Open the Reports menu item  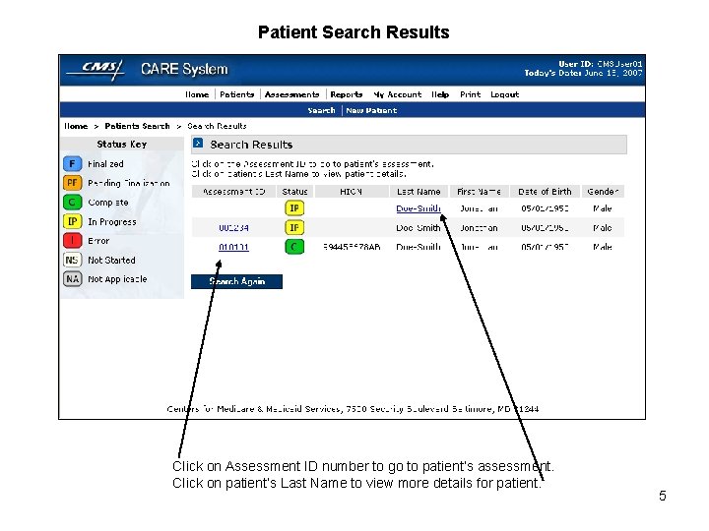click(x=347, y=94)
